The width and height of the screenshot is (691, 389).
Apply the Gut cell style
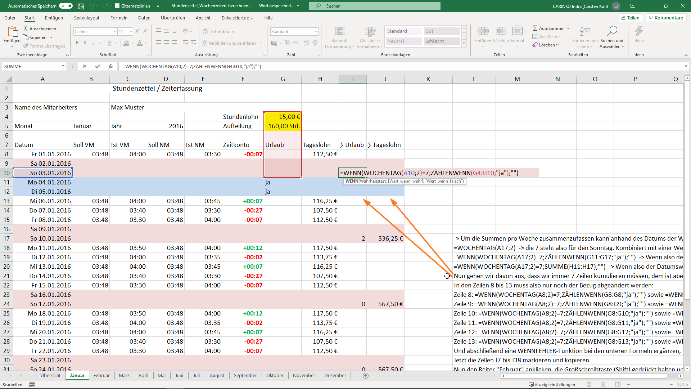[442, 31]
